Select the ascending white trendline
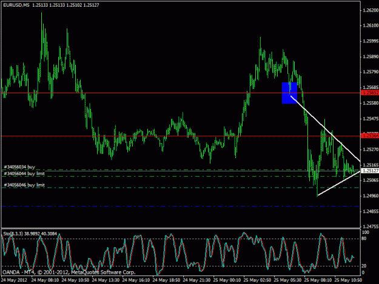Image resolution: width=379 pixels, height=284 pixels. (x=339, y=183)
